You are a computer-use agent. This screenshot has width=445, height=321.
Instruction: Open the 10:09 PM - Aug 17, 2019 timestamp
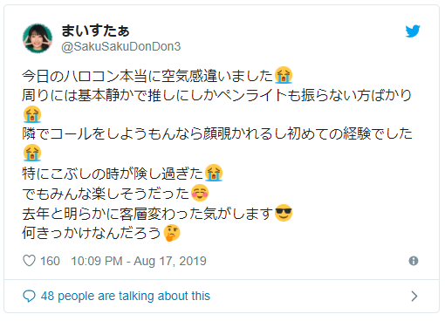[x=139, y=261]
